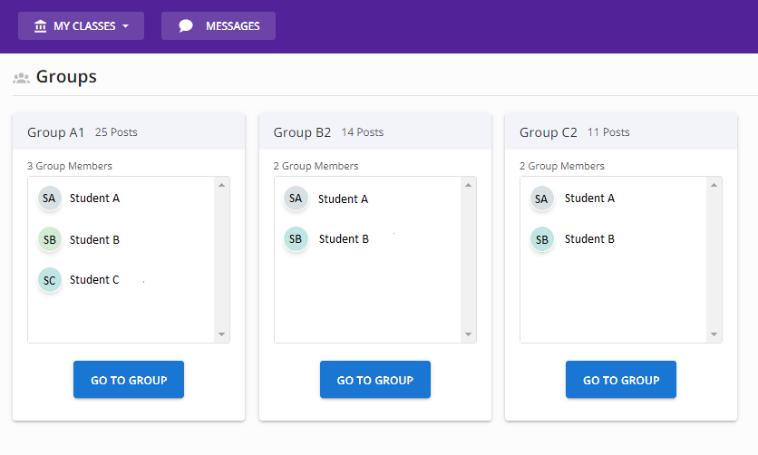Open the Messages menu item
This screenshot has height=455, width=758.
click(219, 26)
